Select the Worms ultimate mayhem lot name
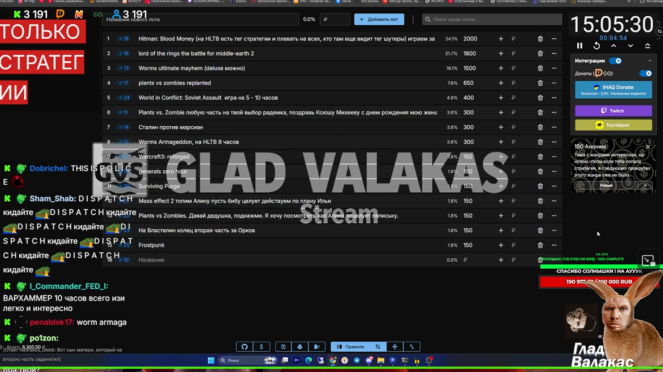 [x=191, y=68]
